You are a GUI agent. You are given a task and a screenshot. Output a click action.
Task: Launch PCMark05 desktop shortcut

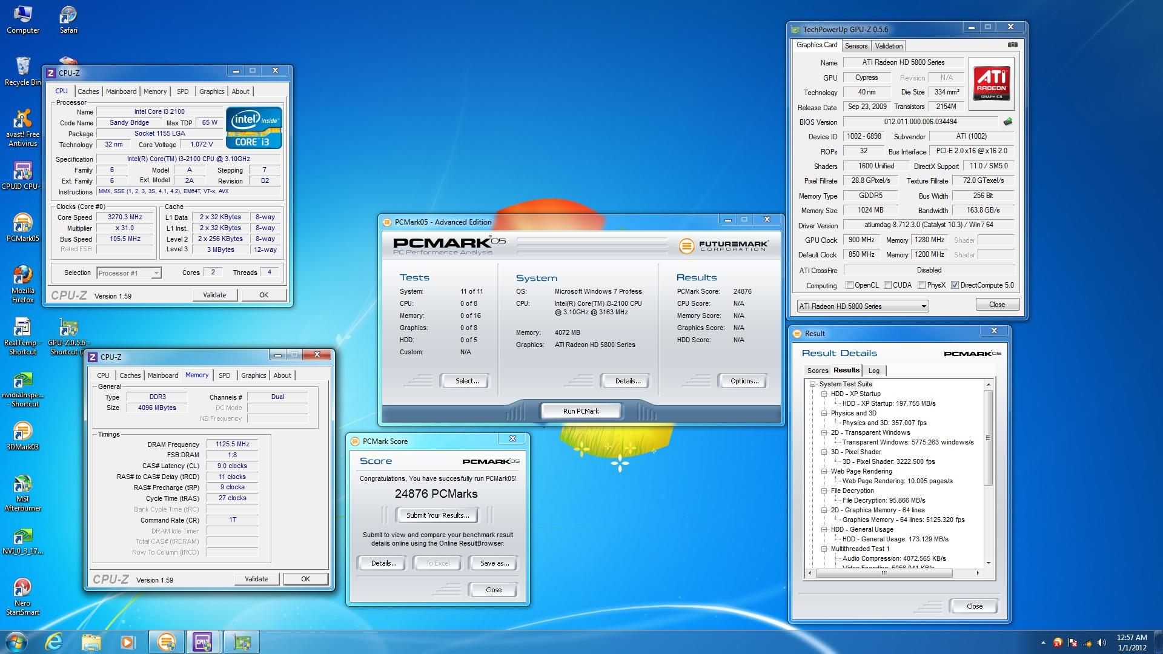(x=22, y=228)
